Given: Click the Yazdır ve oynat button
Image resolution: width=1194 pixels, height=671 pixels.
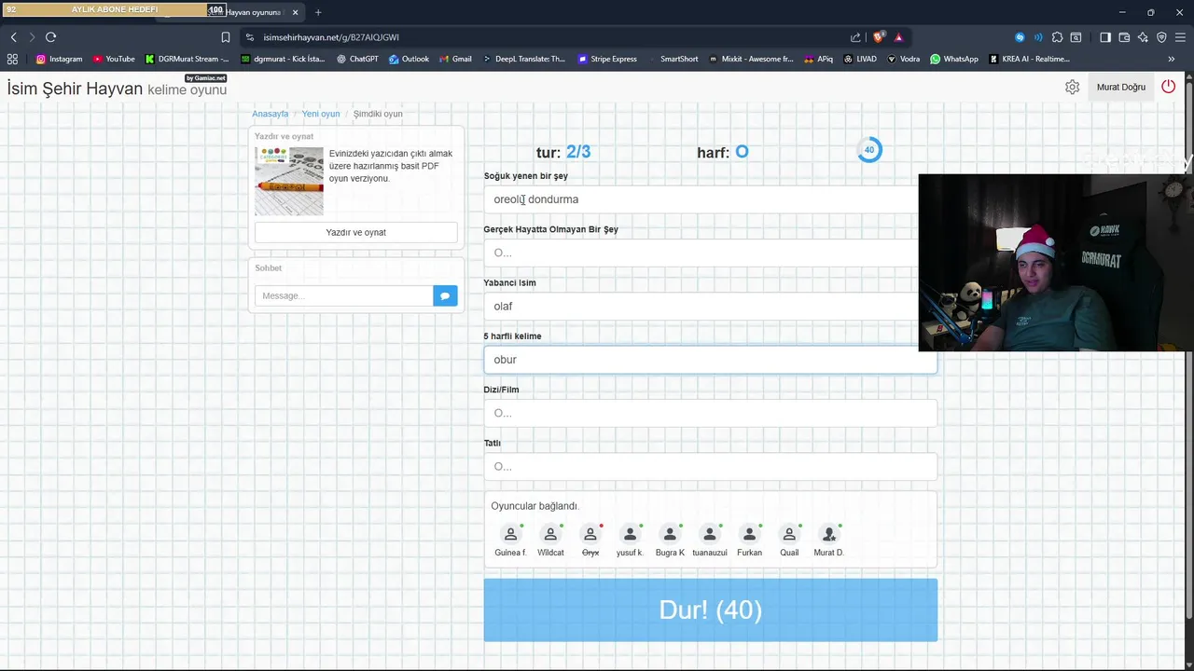Looking at the screenshot, I should pos(356,232).
